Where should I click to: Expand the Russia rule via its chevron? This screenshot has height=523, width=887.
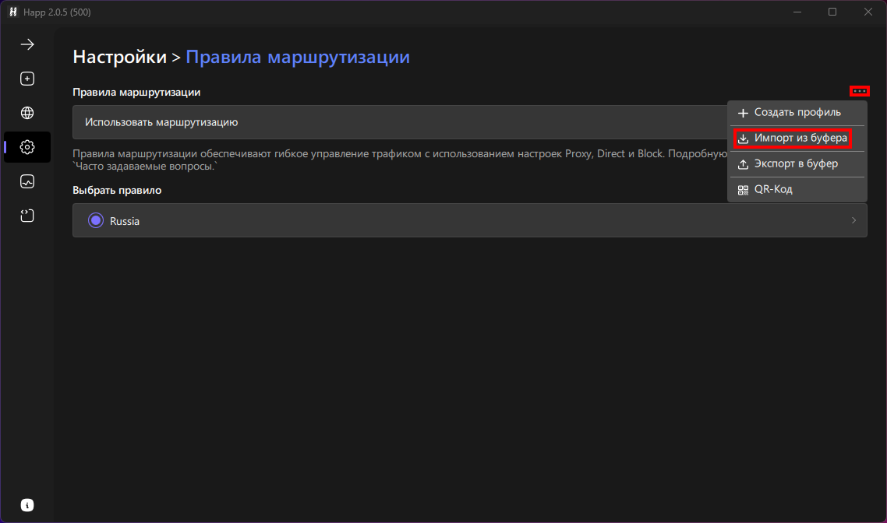pyautogui.click(x=853, y=221)
